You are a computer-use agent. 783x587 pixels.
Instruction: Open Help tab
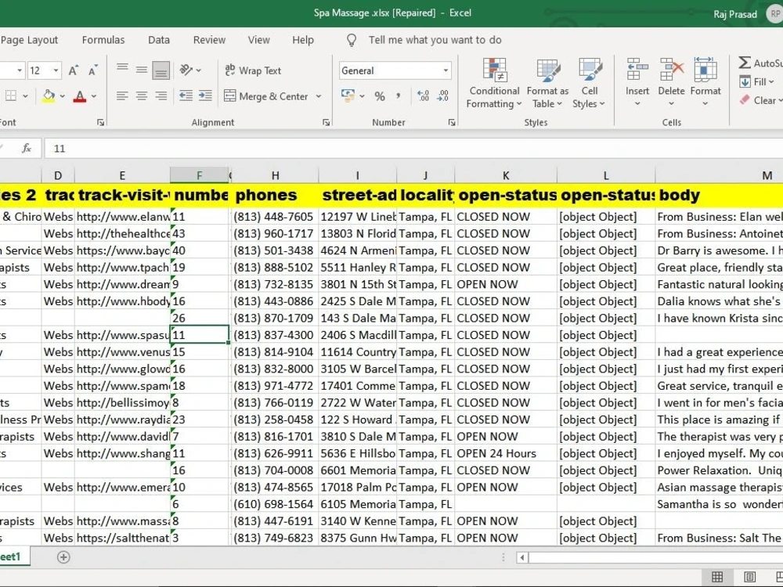coord(302,40)
